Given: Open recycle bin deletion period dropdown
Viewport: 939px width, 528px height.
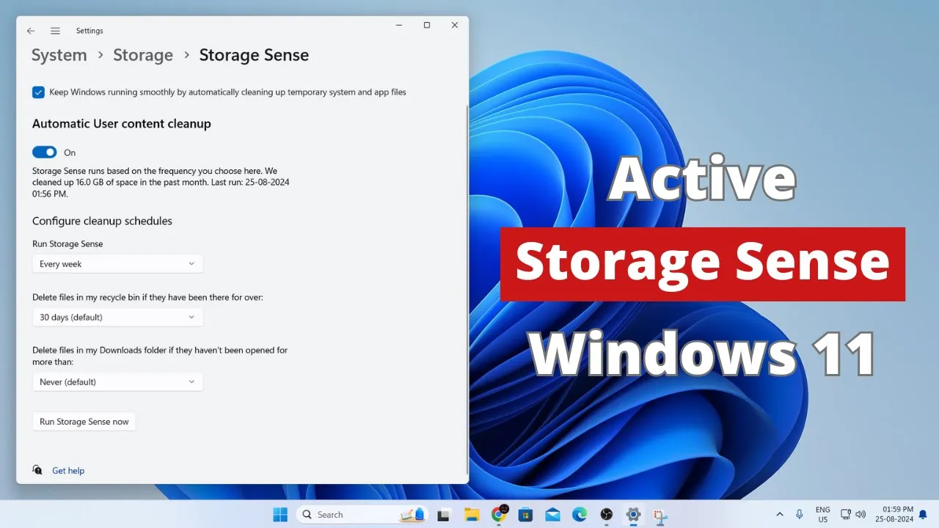Looking at the screenshot, I should [x=117, y=318].
